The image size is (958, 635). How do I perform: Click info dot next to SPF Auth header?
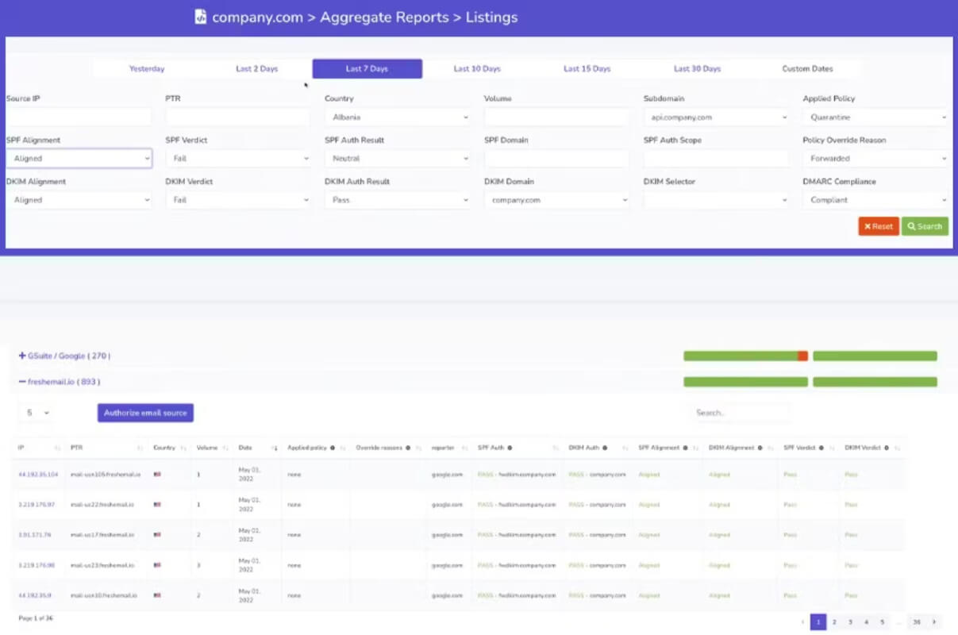pyautogui.click(x=509, y=448)
